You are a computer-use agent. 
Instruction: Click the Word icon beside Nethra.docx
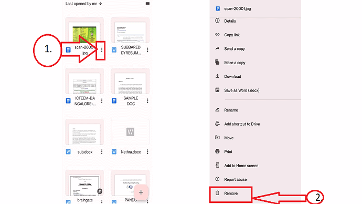(114, 152)
